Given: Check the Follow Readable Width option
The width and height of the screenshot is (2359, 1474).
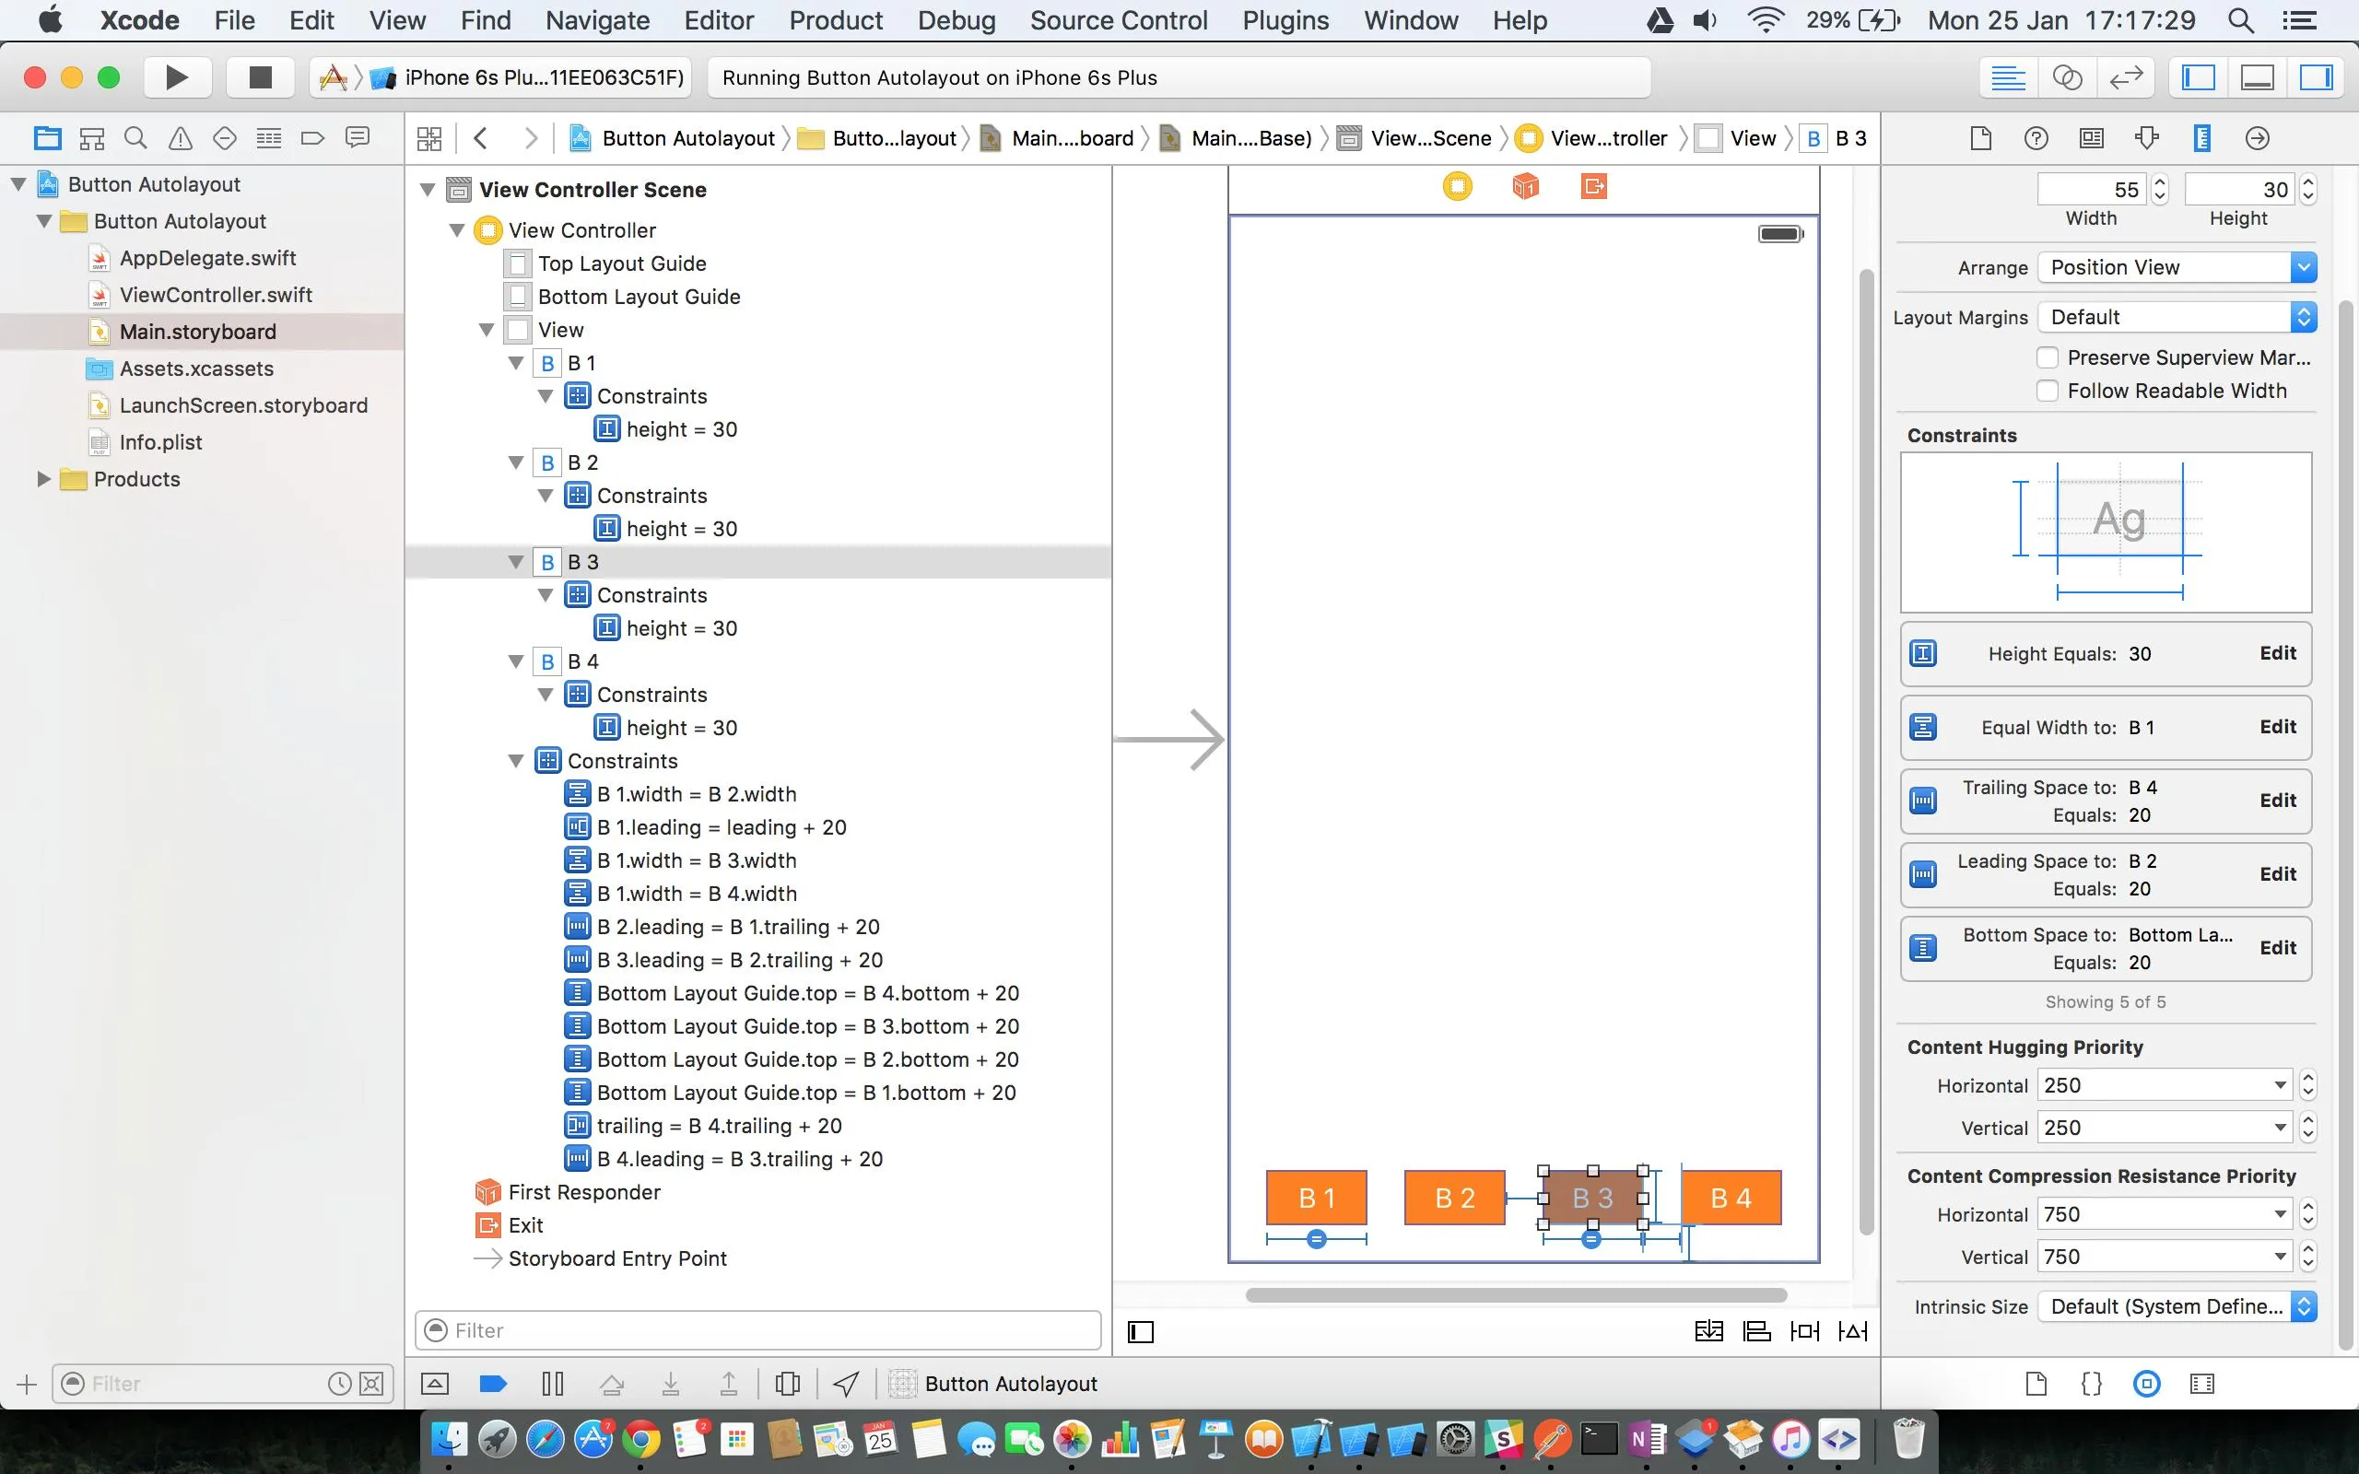Looking at the screenshot, I should (x=2047, y=391).
